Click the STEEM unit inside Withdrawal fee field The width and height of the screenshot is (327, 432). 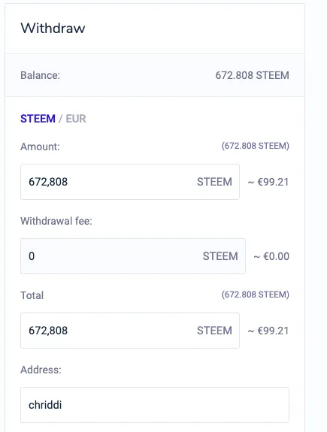[220, 256]
